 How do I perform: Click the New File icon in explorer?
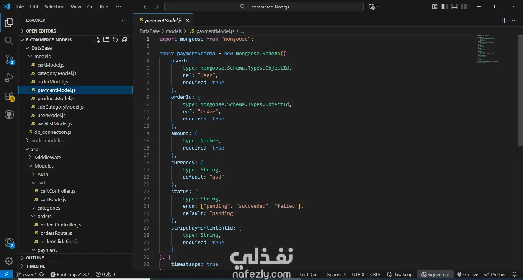(x=97, y=40)
